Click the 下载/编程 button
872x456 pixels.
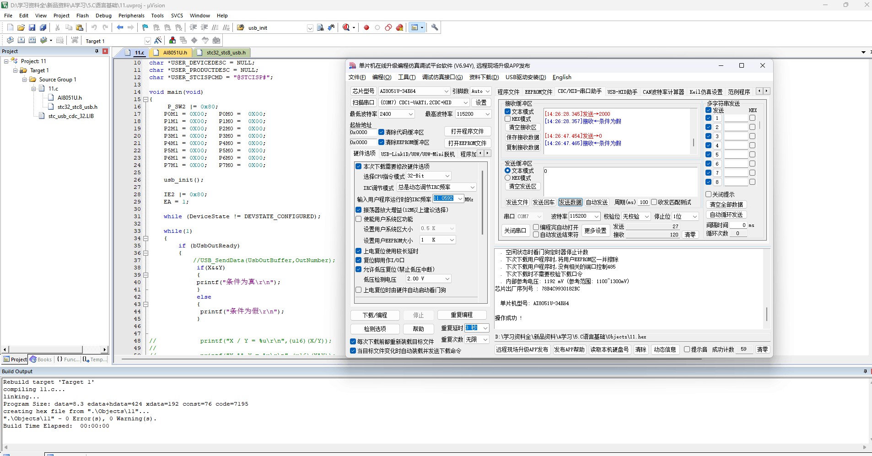(x=375, y=315)
